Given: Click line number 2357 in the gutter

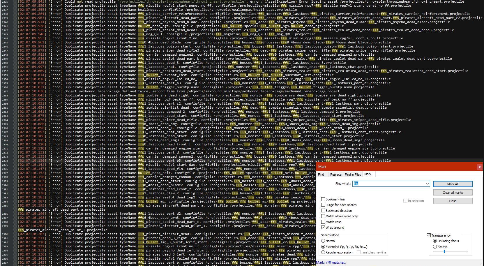Looking at the screenshot, I should tap(5, 91).
